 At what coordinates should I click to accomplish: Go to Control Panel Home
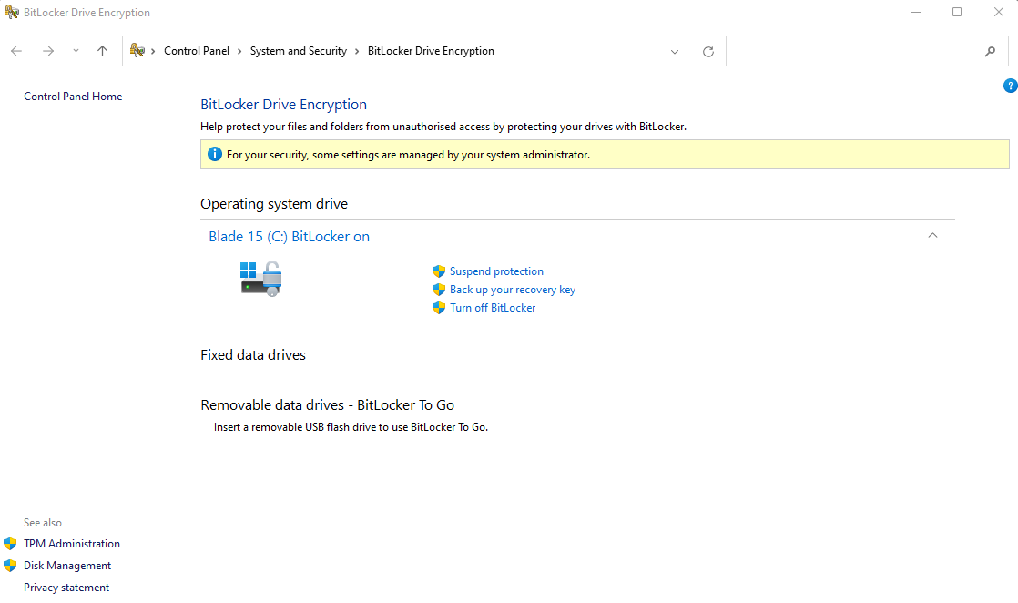pos(72,96)
